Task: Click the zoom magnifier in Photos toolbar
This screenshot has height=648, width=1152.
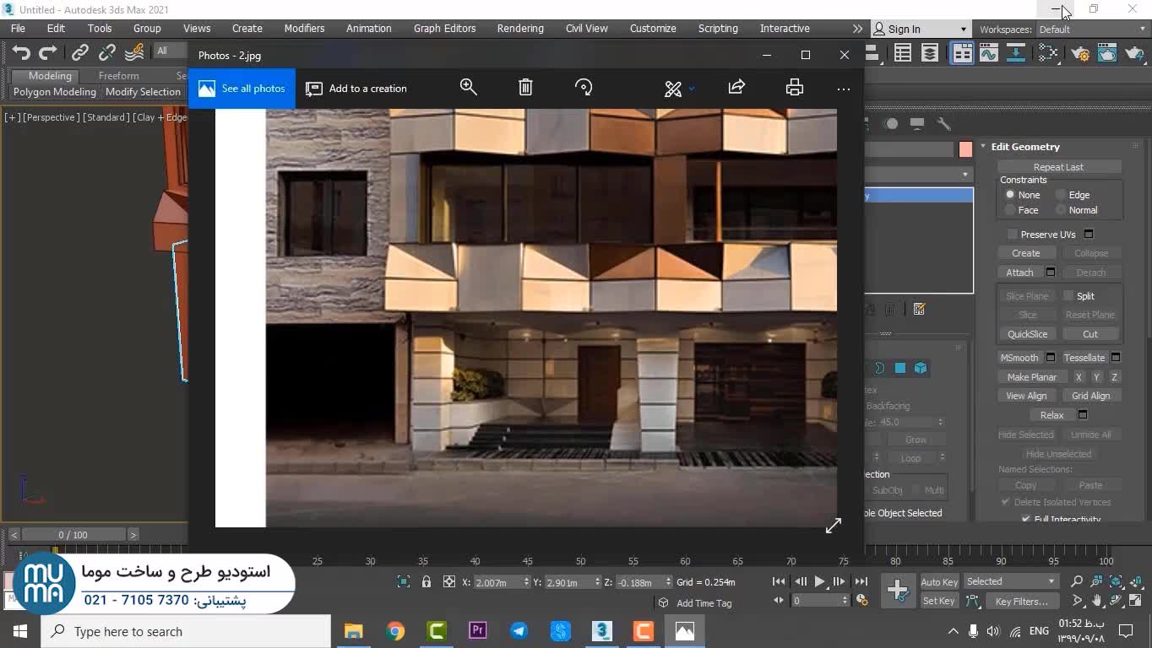Action: (469, 88)
